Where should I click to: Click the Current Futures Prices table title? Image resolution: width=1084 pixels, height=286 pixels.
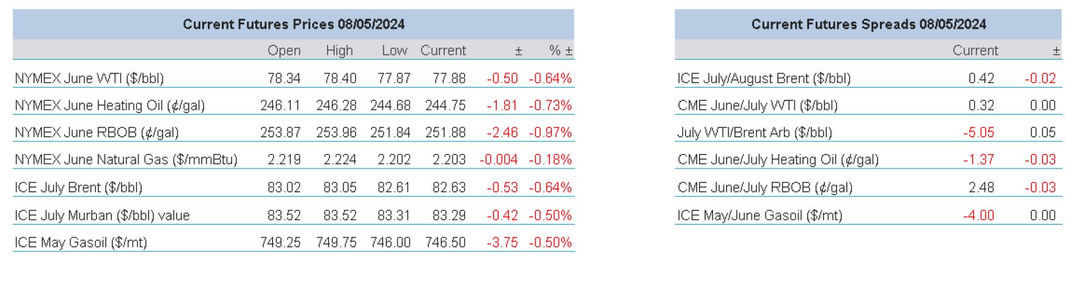coord(293,24)
